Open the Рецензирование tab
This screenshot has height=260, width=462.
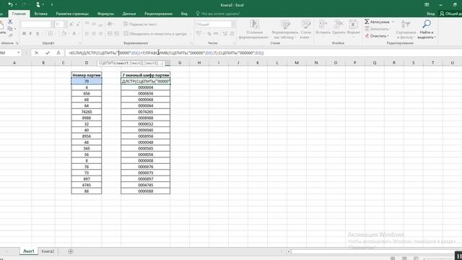coord(158,14)
